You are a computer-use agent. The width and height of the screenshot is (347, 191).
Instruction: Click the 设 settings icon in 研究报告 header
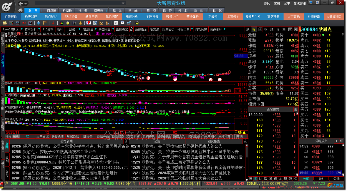tap(245, 141)
